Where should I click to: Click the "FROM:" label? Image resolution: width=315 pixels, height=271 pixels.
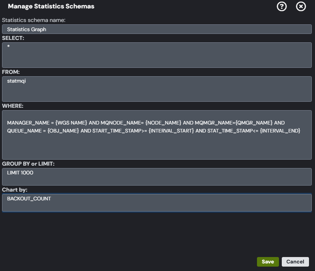pos(11,72)
